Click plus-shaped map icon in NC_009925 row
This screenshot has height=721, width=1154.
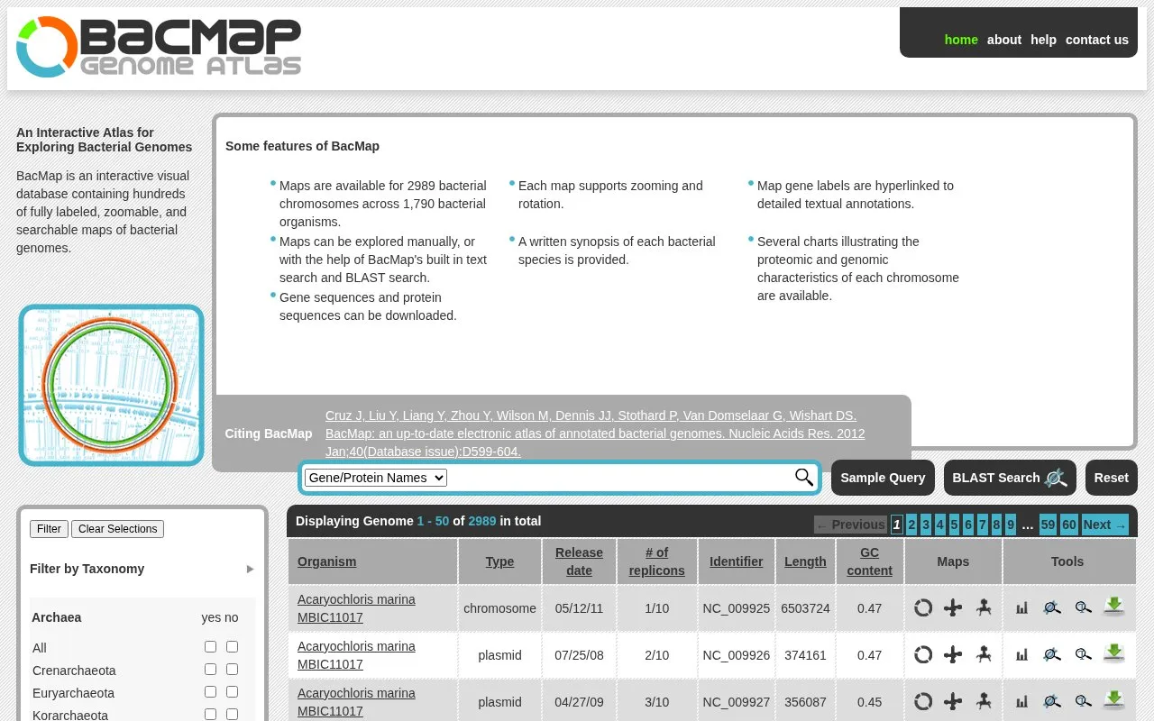[953, 608]
